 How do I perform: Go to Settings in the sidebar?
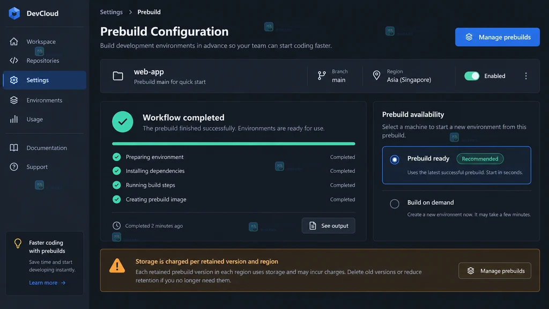[44, 80]
